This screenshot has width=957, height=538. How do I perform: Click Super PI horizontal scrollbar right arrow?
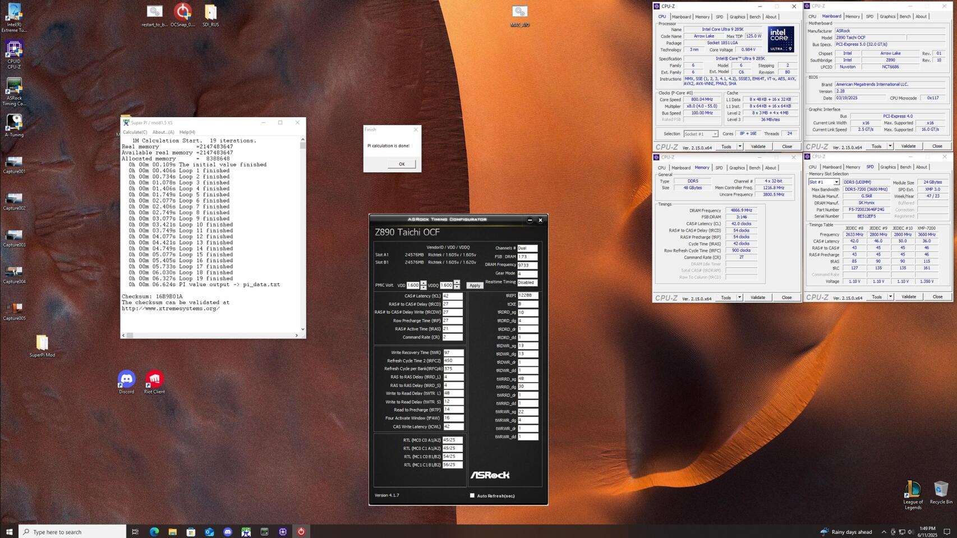(x=297, y=335)
